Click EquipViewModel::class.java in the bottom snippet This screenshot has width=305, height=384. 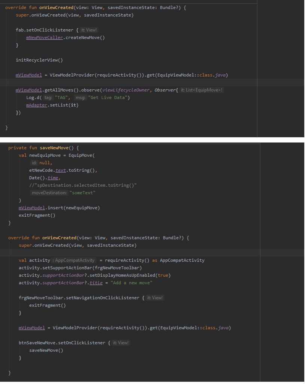194,328
